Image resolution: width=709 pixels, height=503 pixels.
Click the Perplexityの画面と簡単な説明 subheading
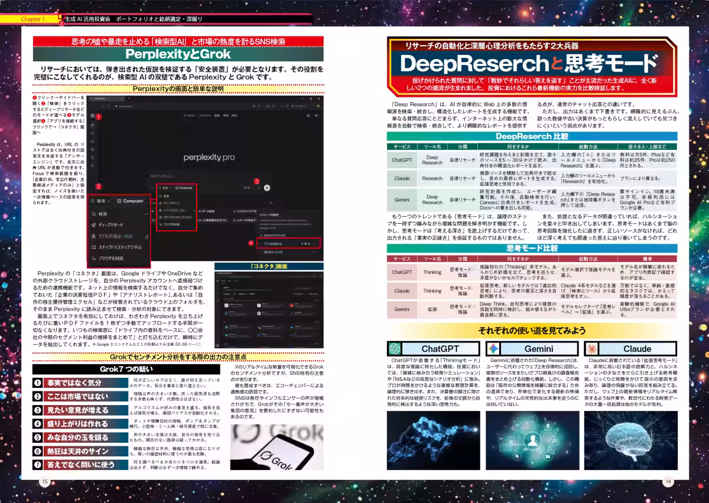178,89
